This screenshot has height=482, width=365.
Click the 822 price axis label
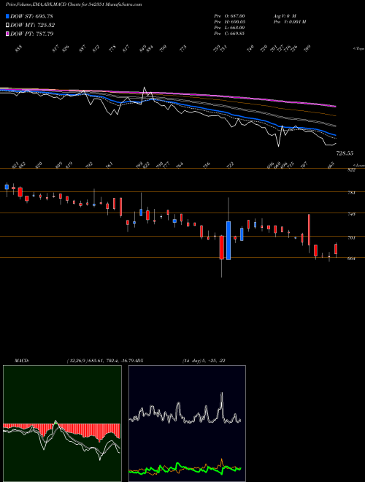click(352, 170)
